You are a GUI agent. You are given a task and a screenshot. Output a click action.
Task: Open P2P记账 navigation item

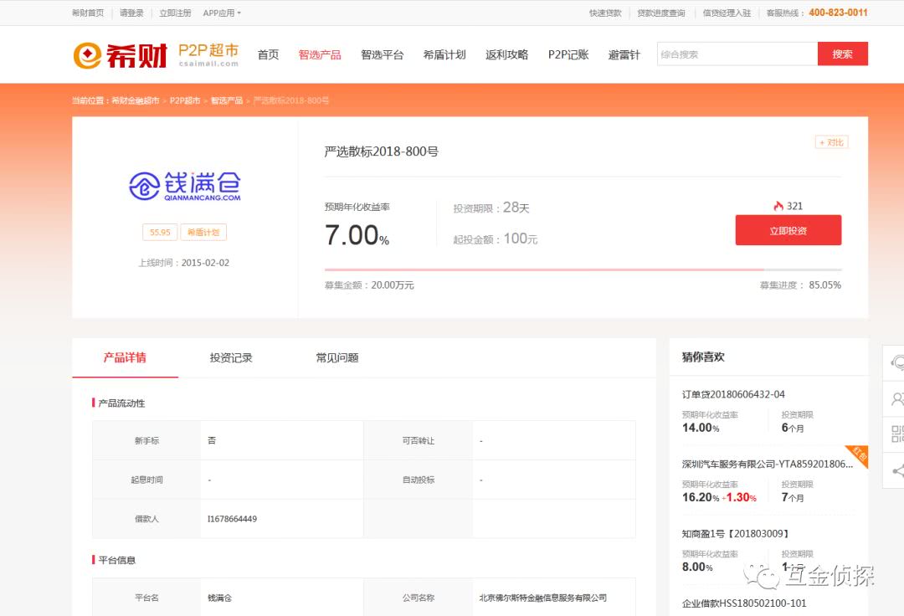[568, 54]
